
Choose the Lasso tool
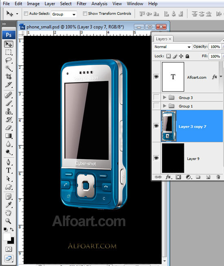9,60
